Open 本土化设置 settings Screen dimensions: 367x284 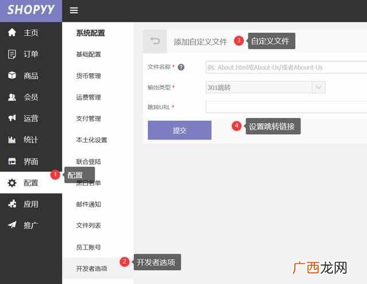pyautogui.click(x=92, y=140)
